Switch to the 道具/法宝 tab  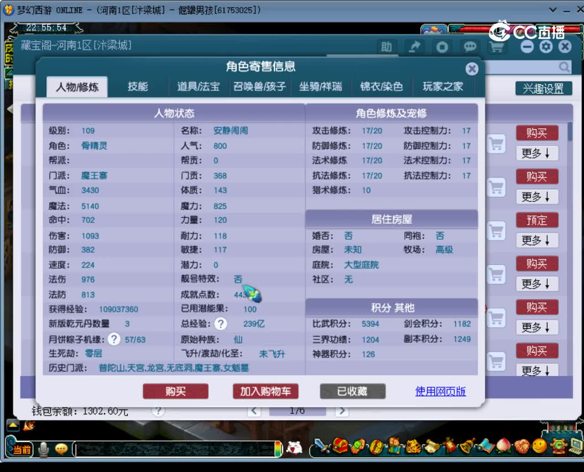click(x=198, y=87)
